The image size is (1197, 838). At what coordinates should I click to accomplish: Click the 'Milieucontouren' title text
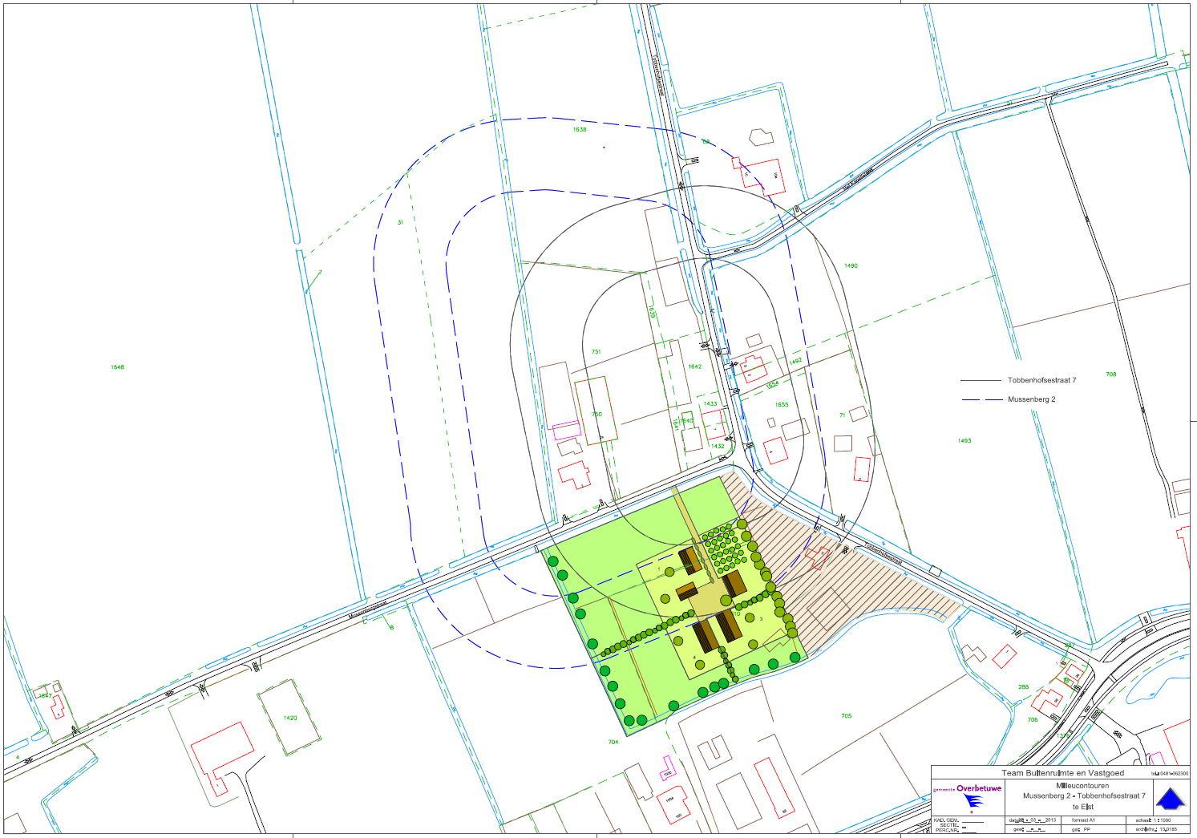point(1082,786)
